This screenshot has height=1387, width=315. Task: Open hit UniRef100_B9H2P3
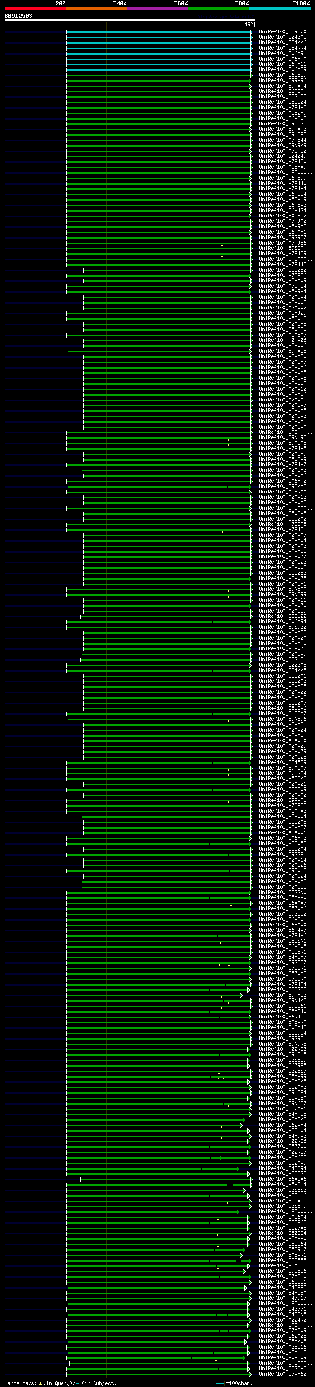tap(282, 135)
